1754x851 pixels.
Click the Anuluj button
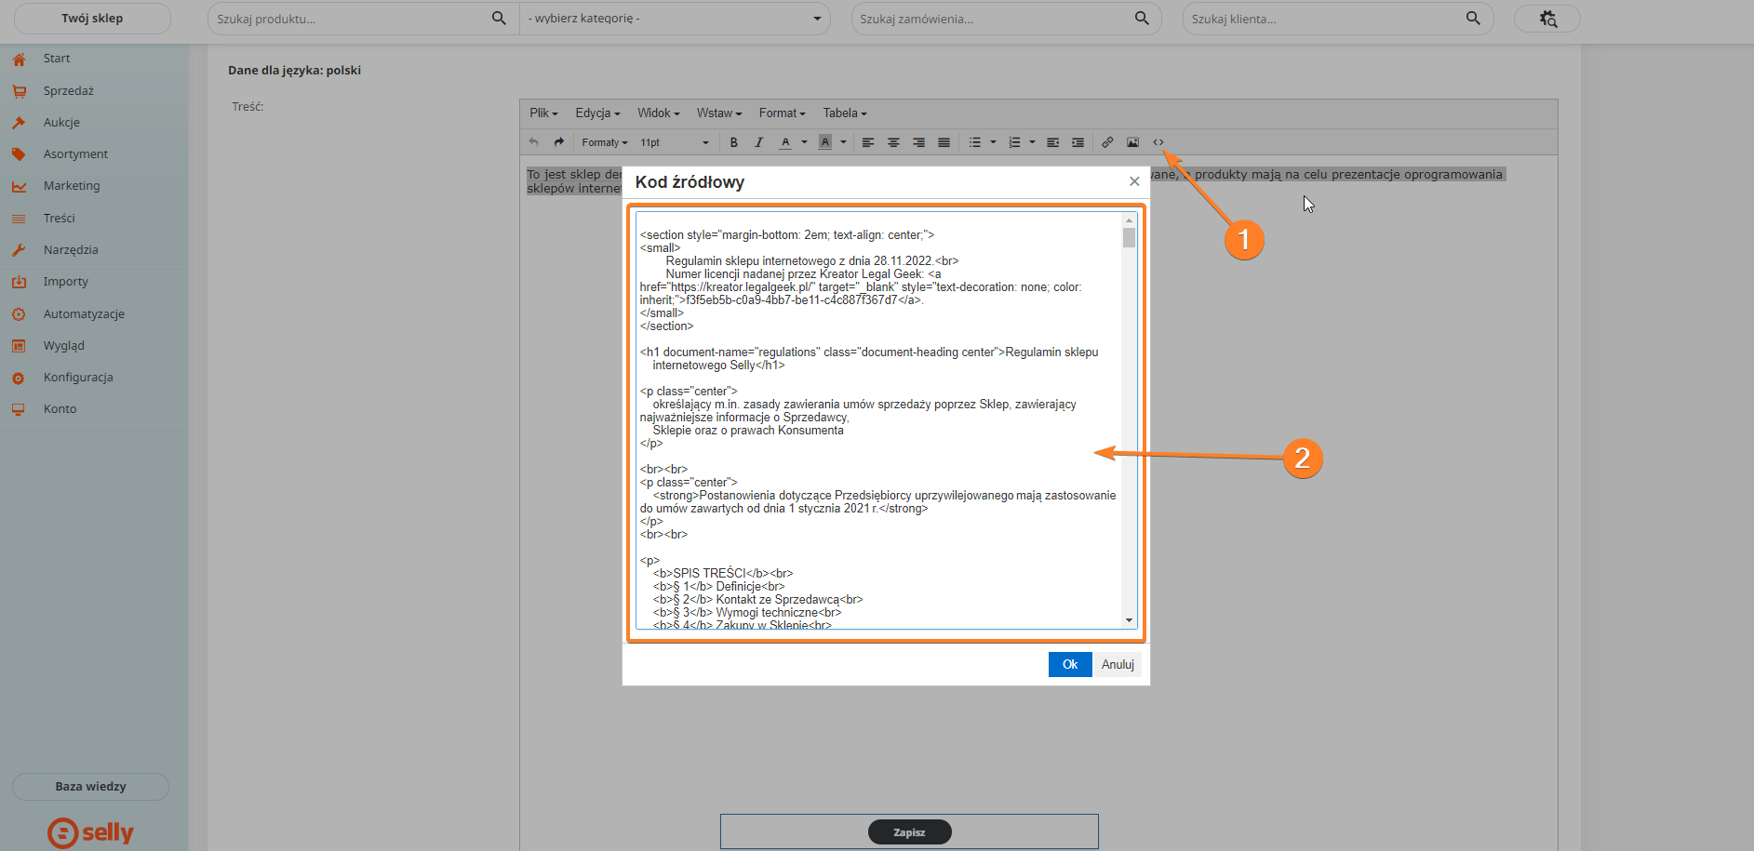[x=1118, y=664]
